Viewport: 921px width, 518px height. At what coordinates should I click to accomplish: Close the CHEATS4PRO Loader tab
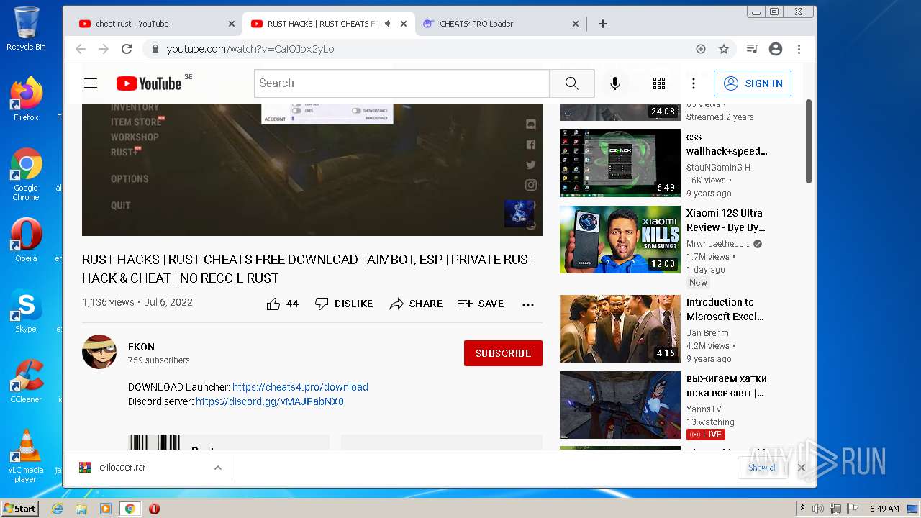point(576,24)
